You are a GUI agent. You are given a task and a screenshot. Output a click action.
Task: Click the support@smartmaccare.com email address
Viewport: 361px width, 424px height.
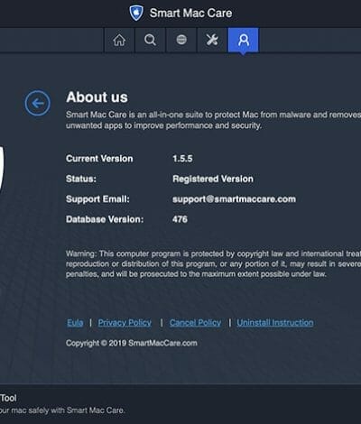234,199
